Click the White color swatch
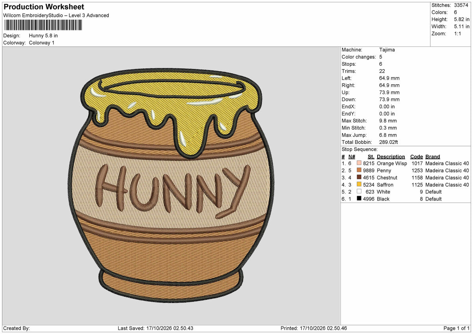The image size is (473, 334). pos(359,192)
